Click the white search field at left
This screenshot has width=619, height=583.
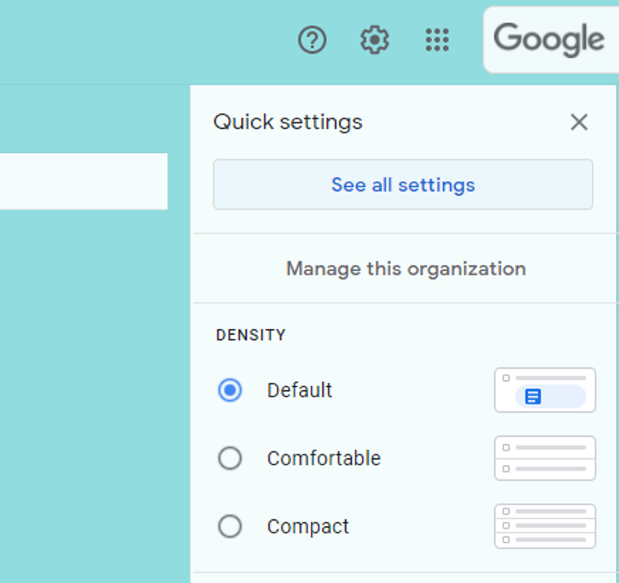[84, 182]
